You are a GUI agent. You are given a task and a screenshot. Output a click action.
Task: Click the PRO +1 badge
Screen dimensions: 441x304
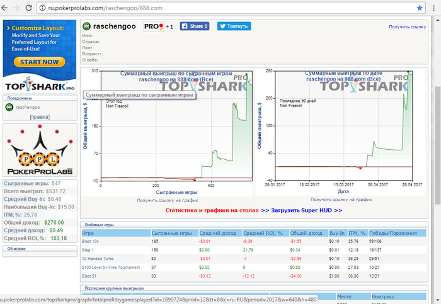click(x=158, y=26)
